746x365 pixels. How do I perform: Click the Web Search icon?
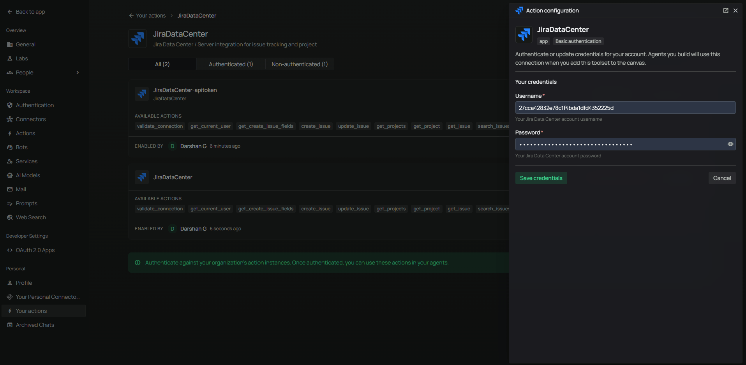click(x=10, y=217)
